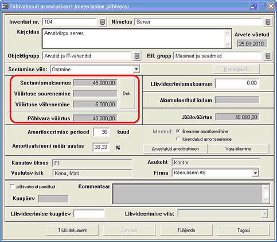Tick the põhivahend panditud checkbox
Viewport: 277px width, 242px height.
point(12,186)
